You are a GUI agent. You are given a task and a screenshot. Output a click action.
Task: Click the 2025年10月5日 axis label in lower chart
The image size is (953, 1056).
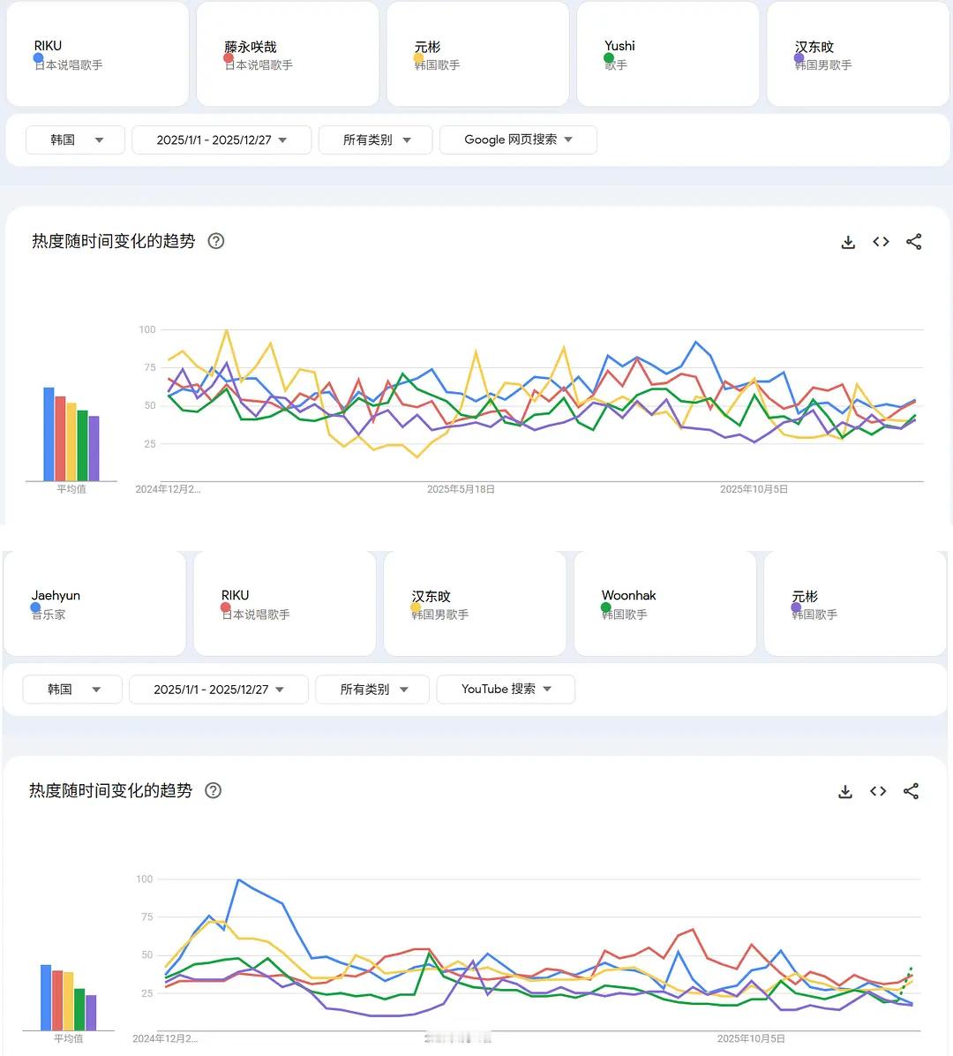[x=751, y=1039]
